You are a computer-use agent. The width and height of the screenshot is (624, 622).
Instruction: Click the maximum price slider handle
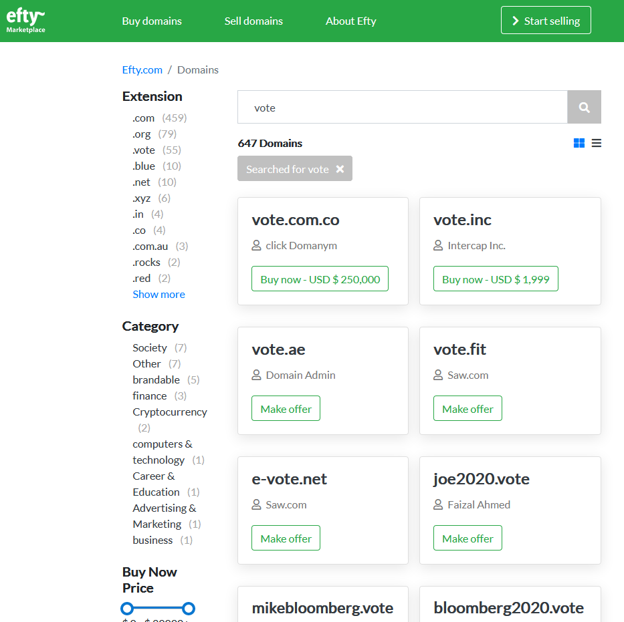(x=189, y=609)
